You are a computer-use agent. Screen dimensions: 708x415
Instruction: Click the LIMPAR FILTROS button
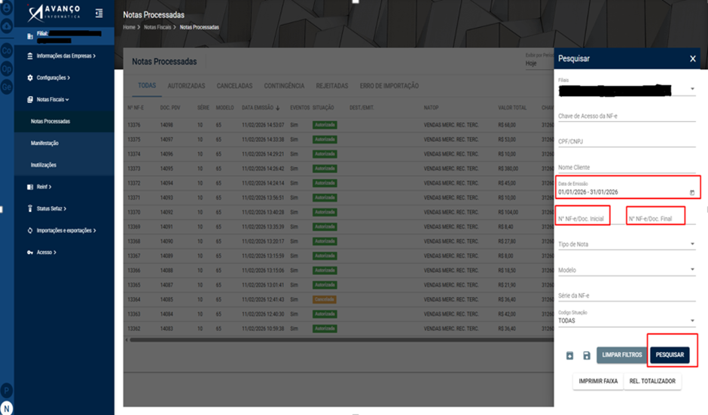pyautogui.click(x=621, y=355)
